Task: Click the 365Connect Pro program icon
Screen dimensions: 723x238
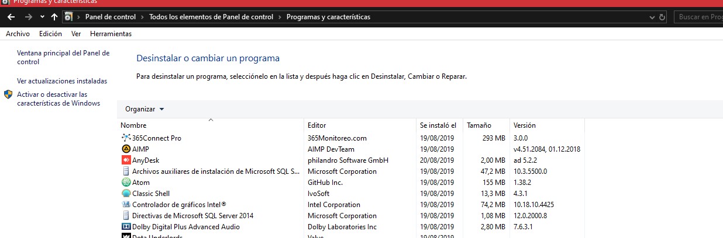Action: point(126,138)
